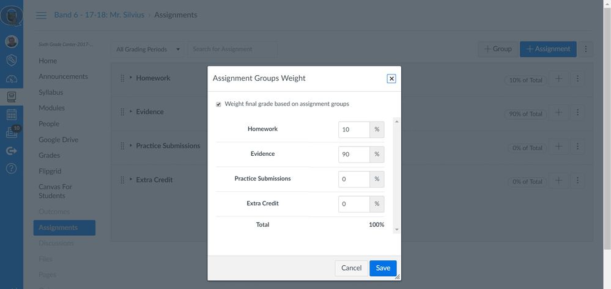Go to Grades in course menu
611x289 pixels.
49,155
